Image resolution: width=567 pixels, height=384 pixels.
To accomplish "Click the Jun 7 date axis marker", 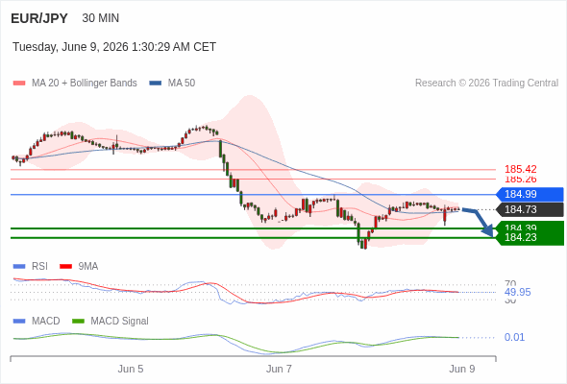I will click(279, 370).
